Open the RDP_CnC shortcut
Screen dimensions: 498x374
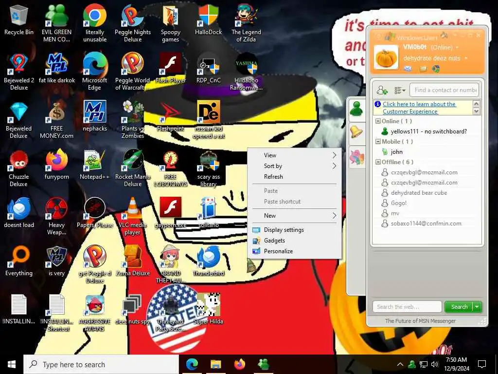pyautogui.click(x=209, y=68)
